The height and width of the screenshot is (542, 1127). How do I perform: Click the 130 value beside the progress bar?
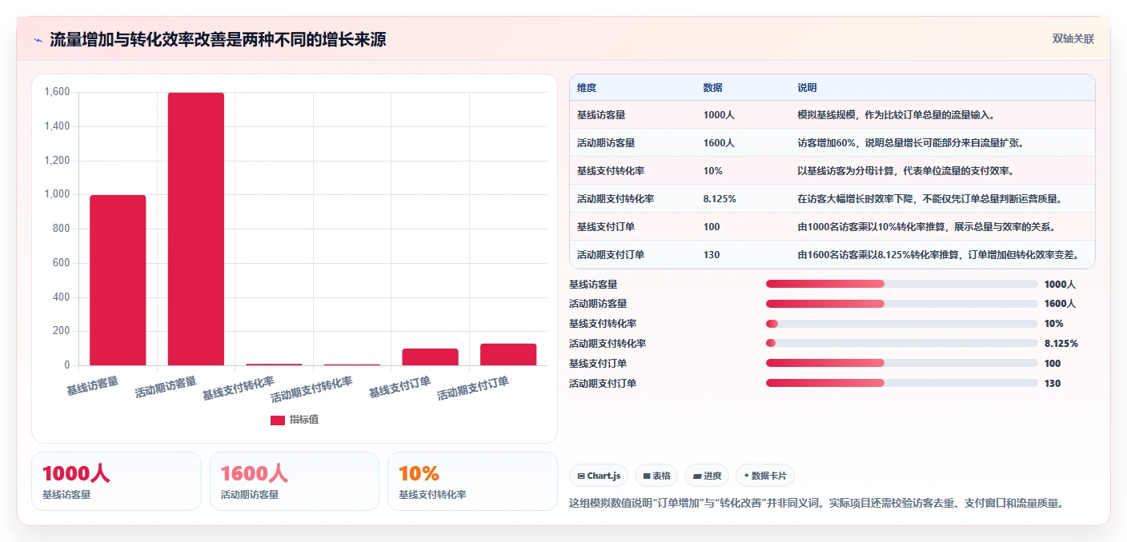point(1053,384)
